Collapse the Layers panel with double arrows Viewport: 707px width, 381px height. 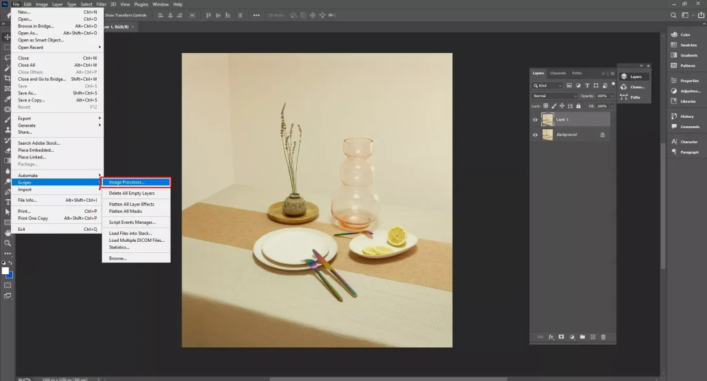pyautogui.click(x=603, y=73)
